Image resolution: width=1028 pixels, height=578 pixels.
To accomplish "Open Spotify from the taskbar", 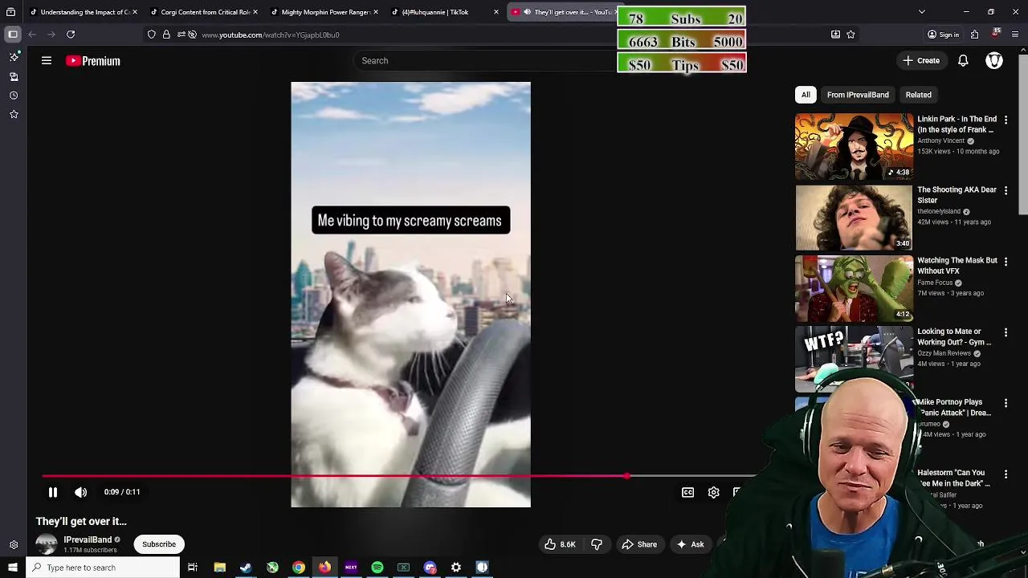I will coord(377,568).
